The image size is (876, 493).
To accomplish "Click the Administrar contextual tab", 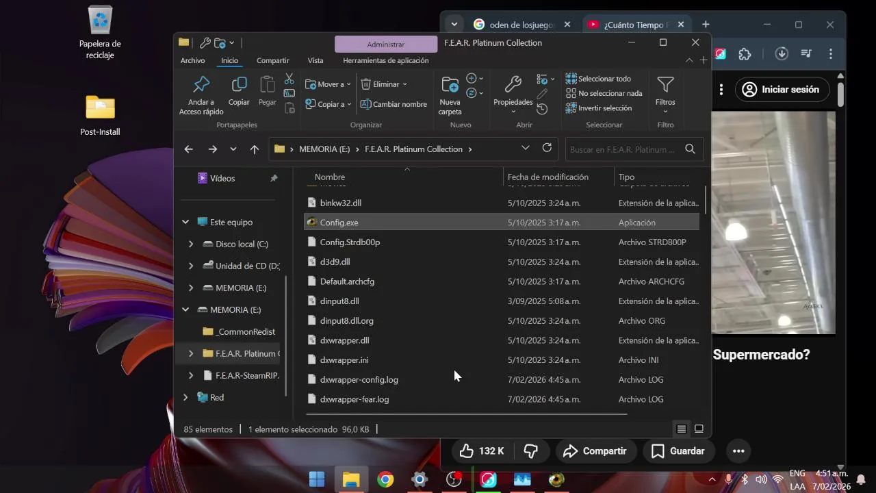I will [386, 44].
